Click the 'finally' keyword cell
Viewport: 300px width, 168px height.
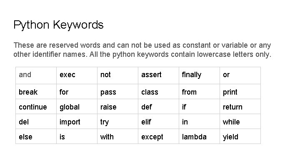[199, 75]
